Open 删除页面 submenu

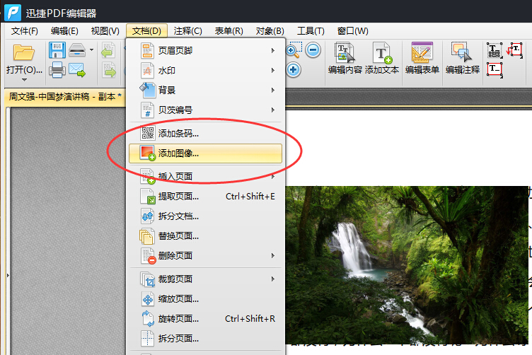[206, 256]
